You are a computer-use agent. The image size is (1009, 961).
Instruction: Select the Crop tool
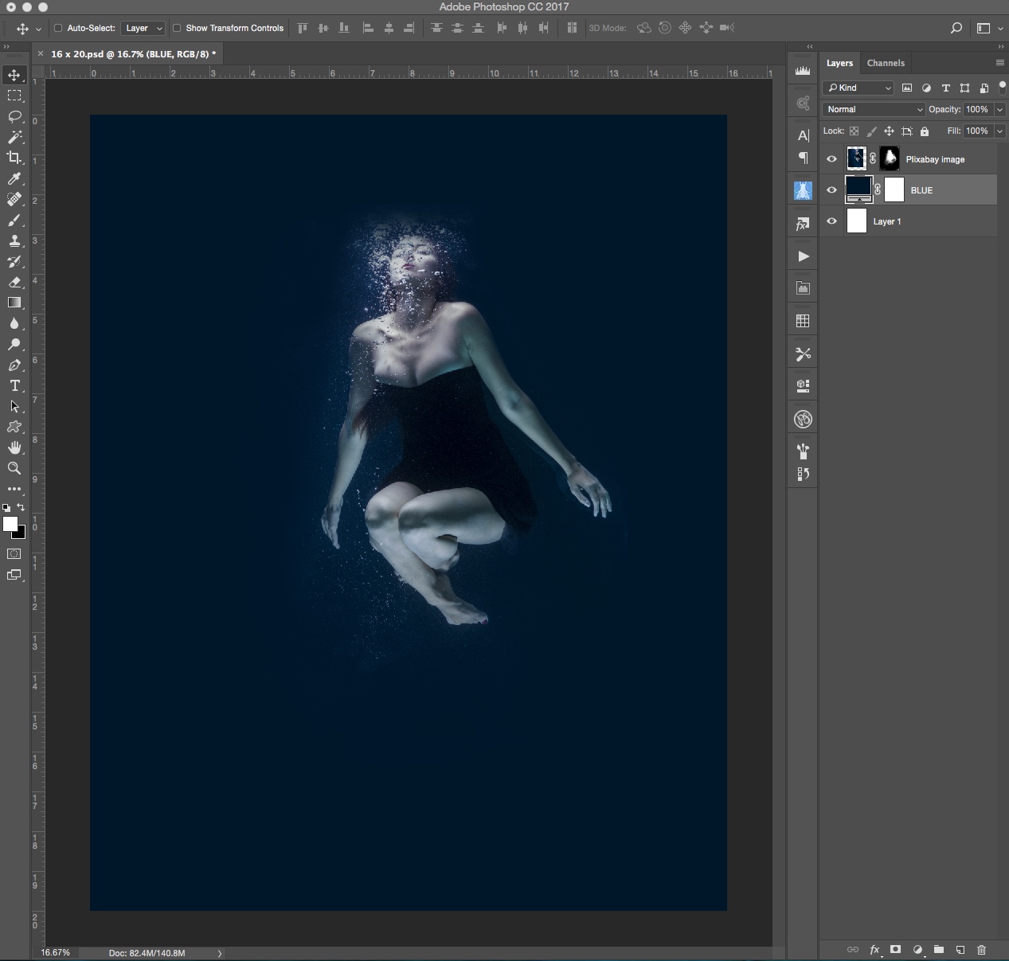14,157
